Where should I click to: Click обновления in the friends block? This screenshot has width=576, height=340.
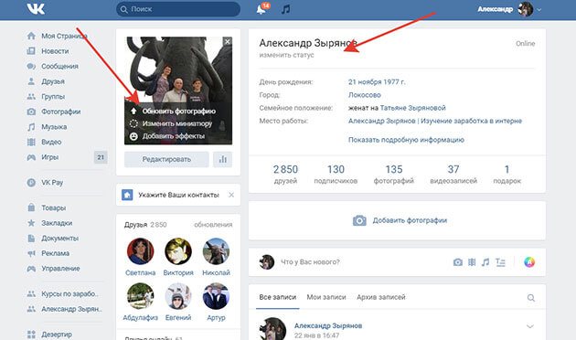(213, 225)
